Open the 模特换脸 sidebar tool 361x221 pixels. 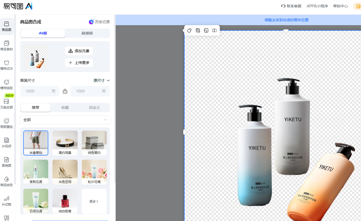tap(7, 85)
